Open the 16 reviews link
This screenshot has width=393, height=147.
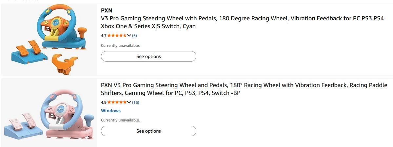(135, 102)
